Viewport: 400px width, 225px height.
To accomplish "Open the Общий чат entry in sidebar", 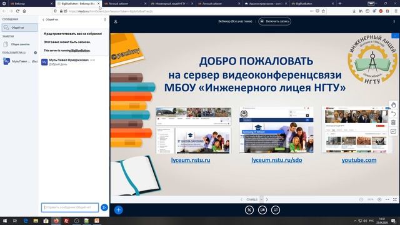I will point(19,27).
